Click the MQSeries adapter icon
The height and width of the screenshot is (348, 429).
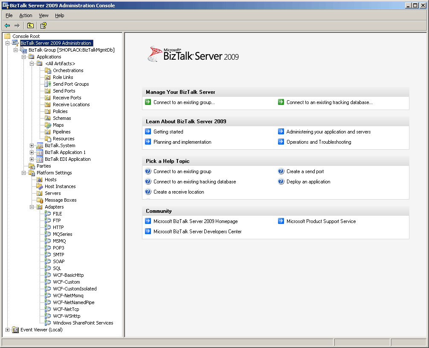(48, 234)
